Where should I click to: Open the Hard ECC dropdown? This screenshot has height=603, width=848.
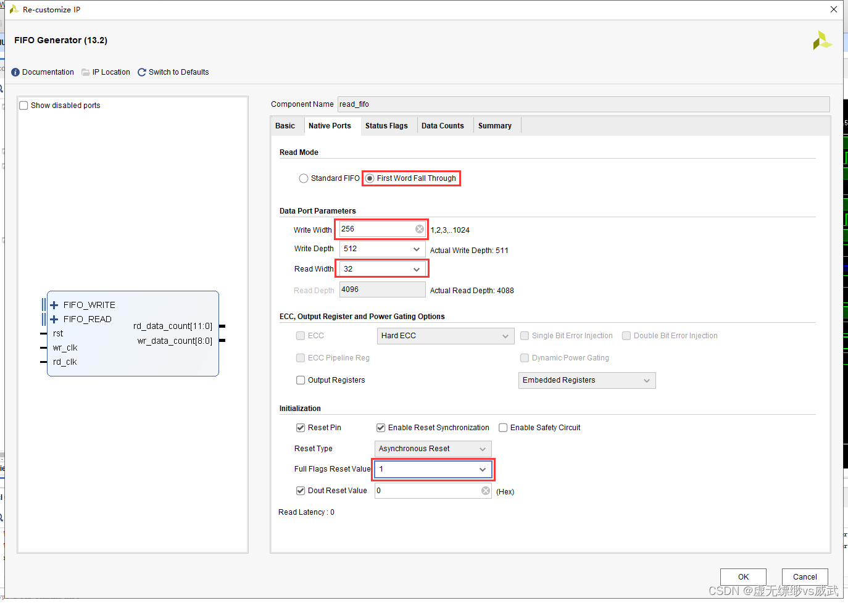445,336
